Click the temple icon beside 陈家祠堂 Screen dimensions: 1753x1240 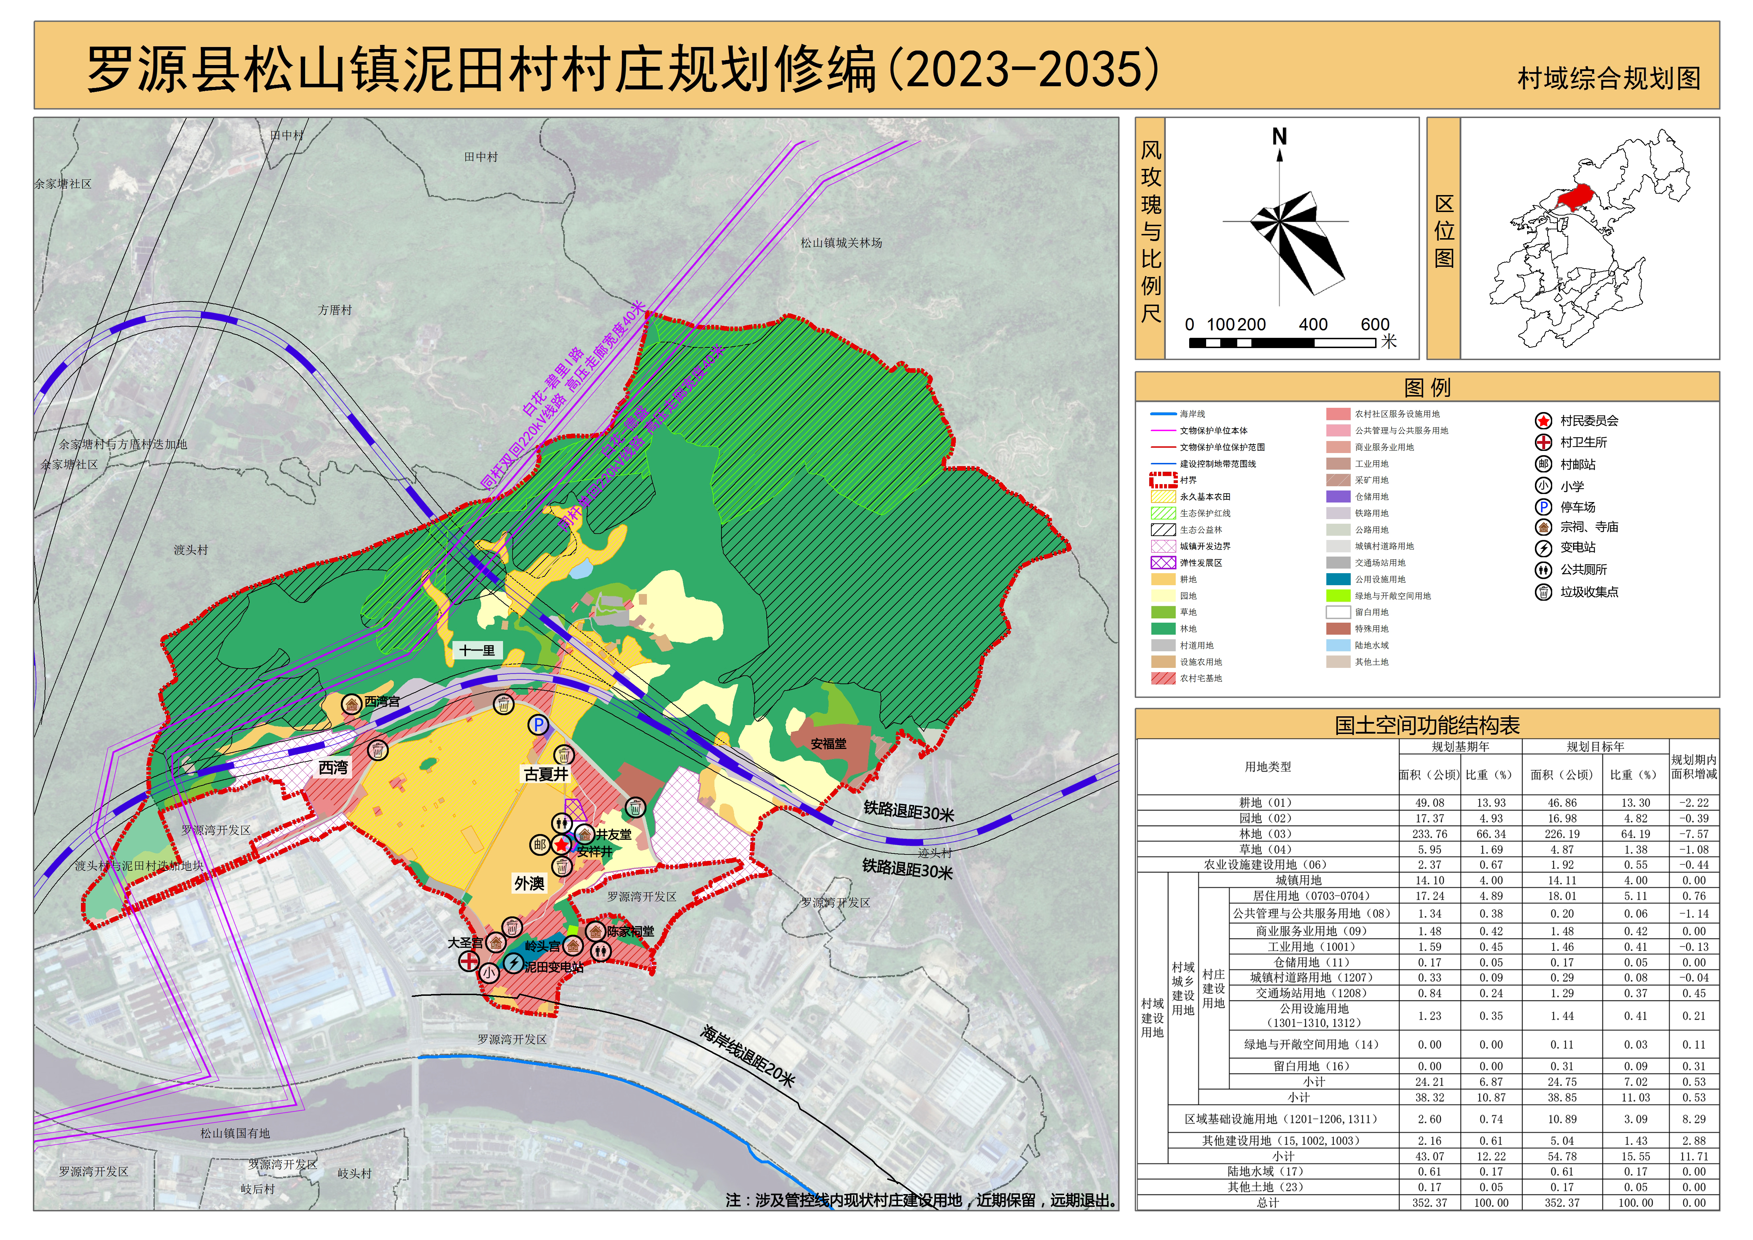tap(595, 931)
